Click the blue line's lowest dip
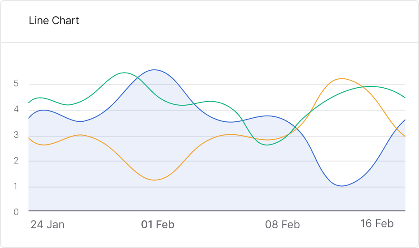The image size is (419, 248). point(342,186)
